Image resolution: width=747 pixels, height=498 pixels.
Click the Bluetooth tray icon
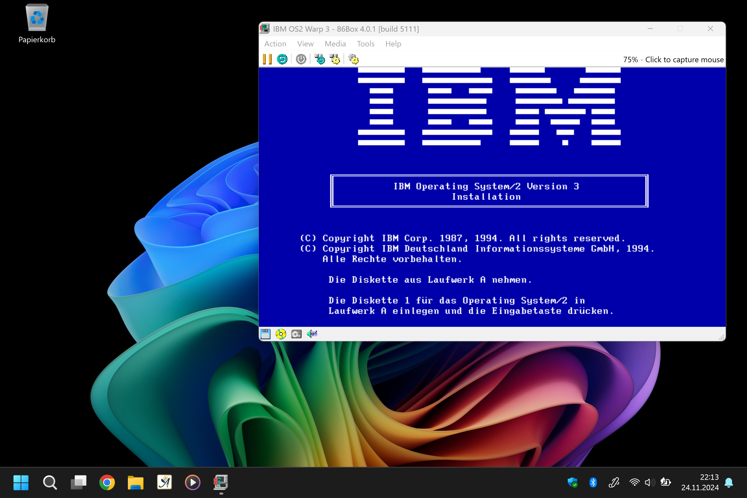click(x=593, y=483)
